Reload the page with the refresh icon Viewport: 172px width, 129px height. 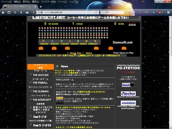tap(96, 13)
